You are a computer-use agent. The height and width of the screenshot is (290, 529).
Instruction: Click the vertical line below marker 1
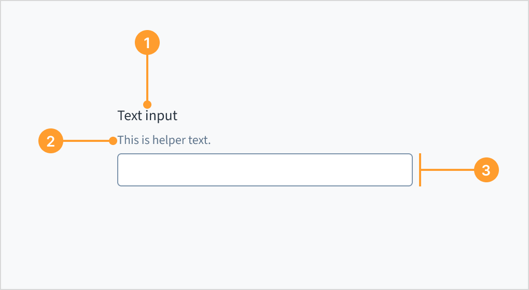click(147, 78)
